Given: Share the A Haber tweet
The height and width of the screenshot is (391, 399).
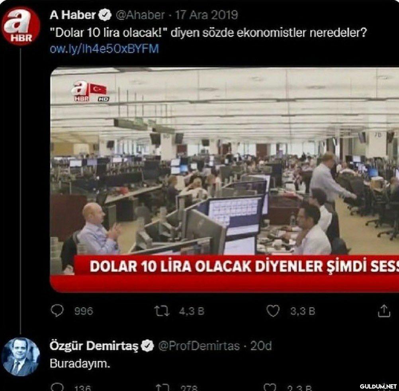Looking at the screenshot, I should click(384, 310).
